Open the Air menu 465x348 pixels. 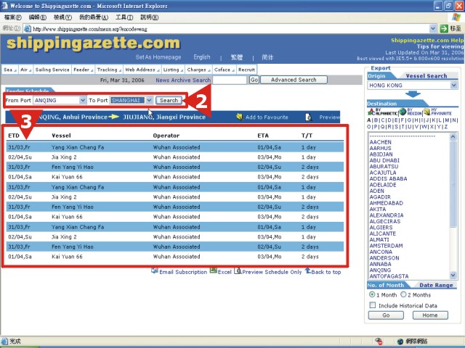pos(26,70)
